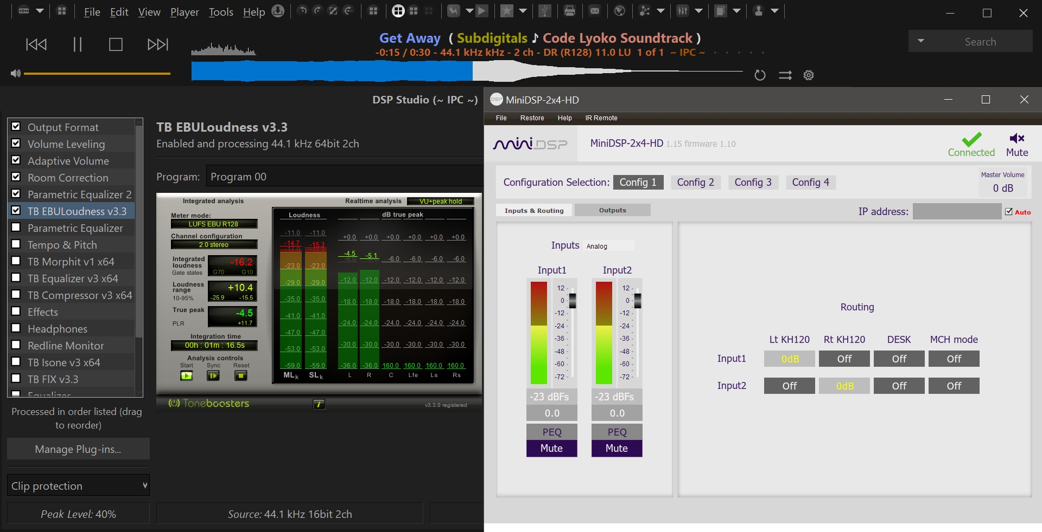Enable the Headphones DSP checkbox
Screen dimensions: 1042x532
(x=16, y=328)
